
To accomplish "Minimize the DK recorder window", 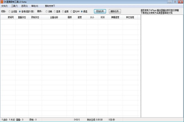I will pos(170,2).
